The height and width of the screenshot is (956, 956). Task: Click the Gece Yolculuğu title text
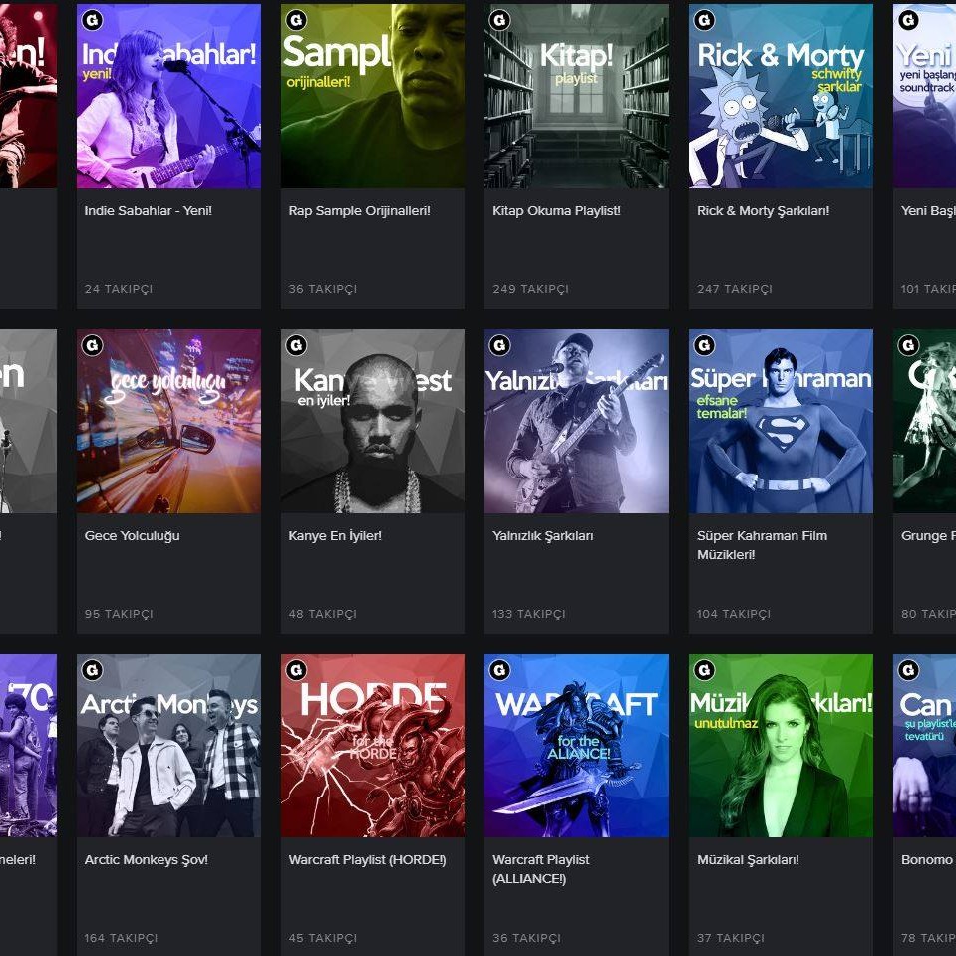(132, 536)
